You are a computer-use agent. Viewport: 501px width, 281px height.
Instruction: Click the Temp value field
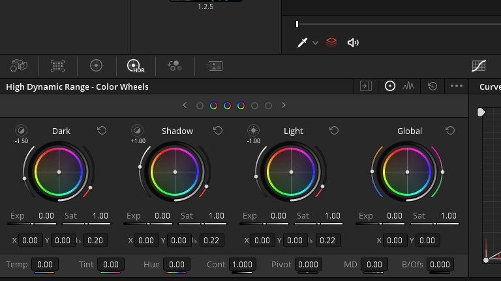(45, 265)
